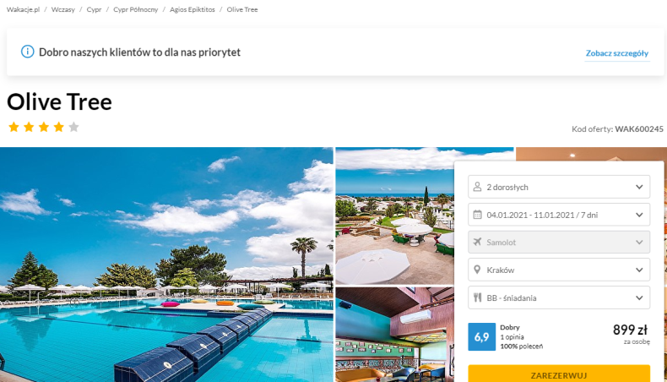Click the blue 6,9 rating badge
The image size is (667, 382).
pyautogui.click(x=481, y=337)
